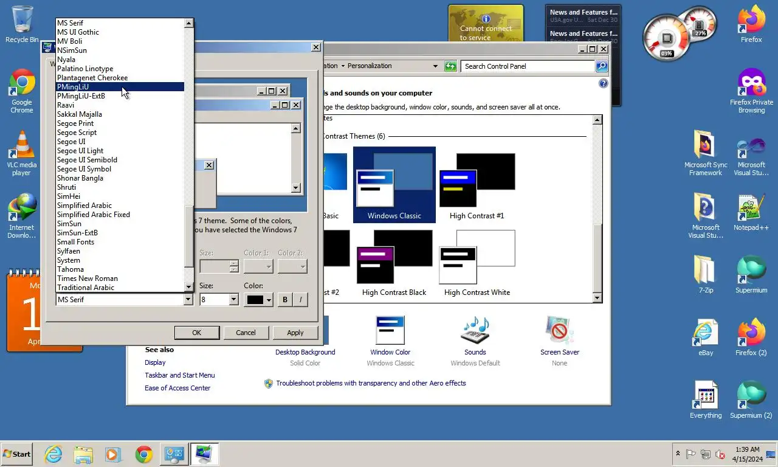Click Cancel in Window Color dialog
The width and height of the screenshot is (778, 467).
pos(246,333)
